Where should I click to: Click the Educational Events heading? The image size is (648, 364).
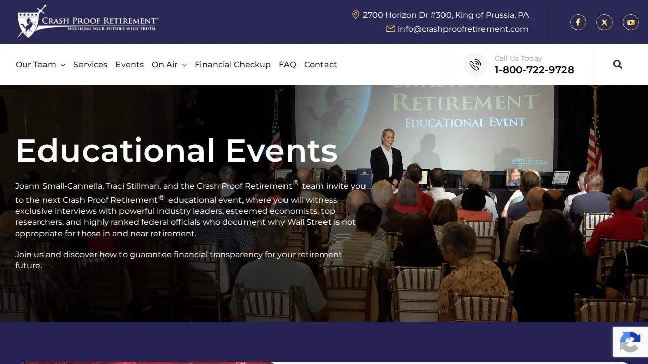coord(177,150)
